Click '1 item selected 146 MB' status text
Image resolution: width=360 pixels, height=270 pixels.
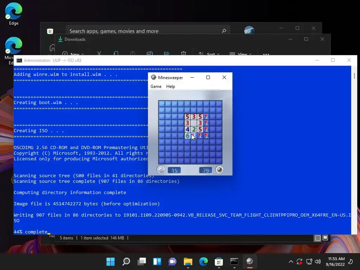click(x=102, y=238)
